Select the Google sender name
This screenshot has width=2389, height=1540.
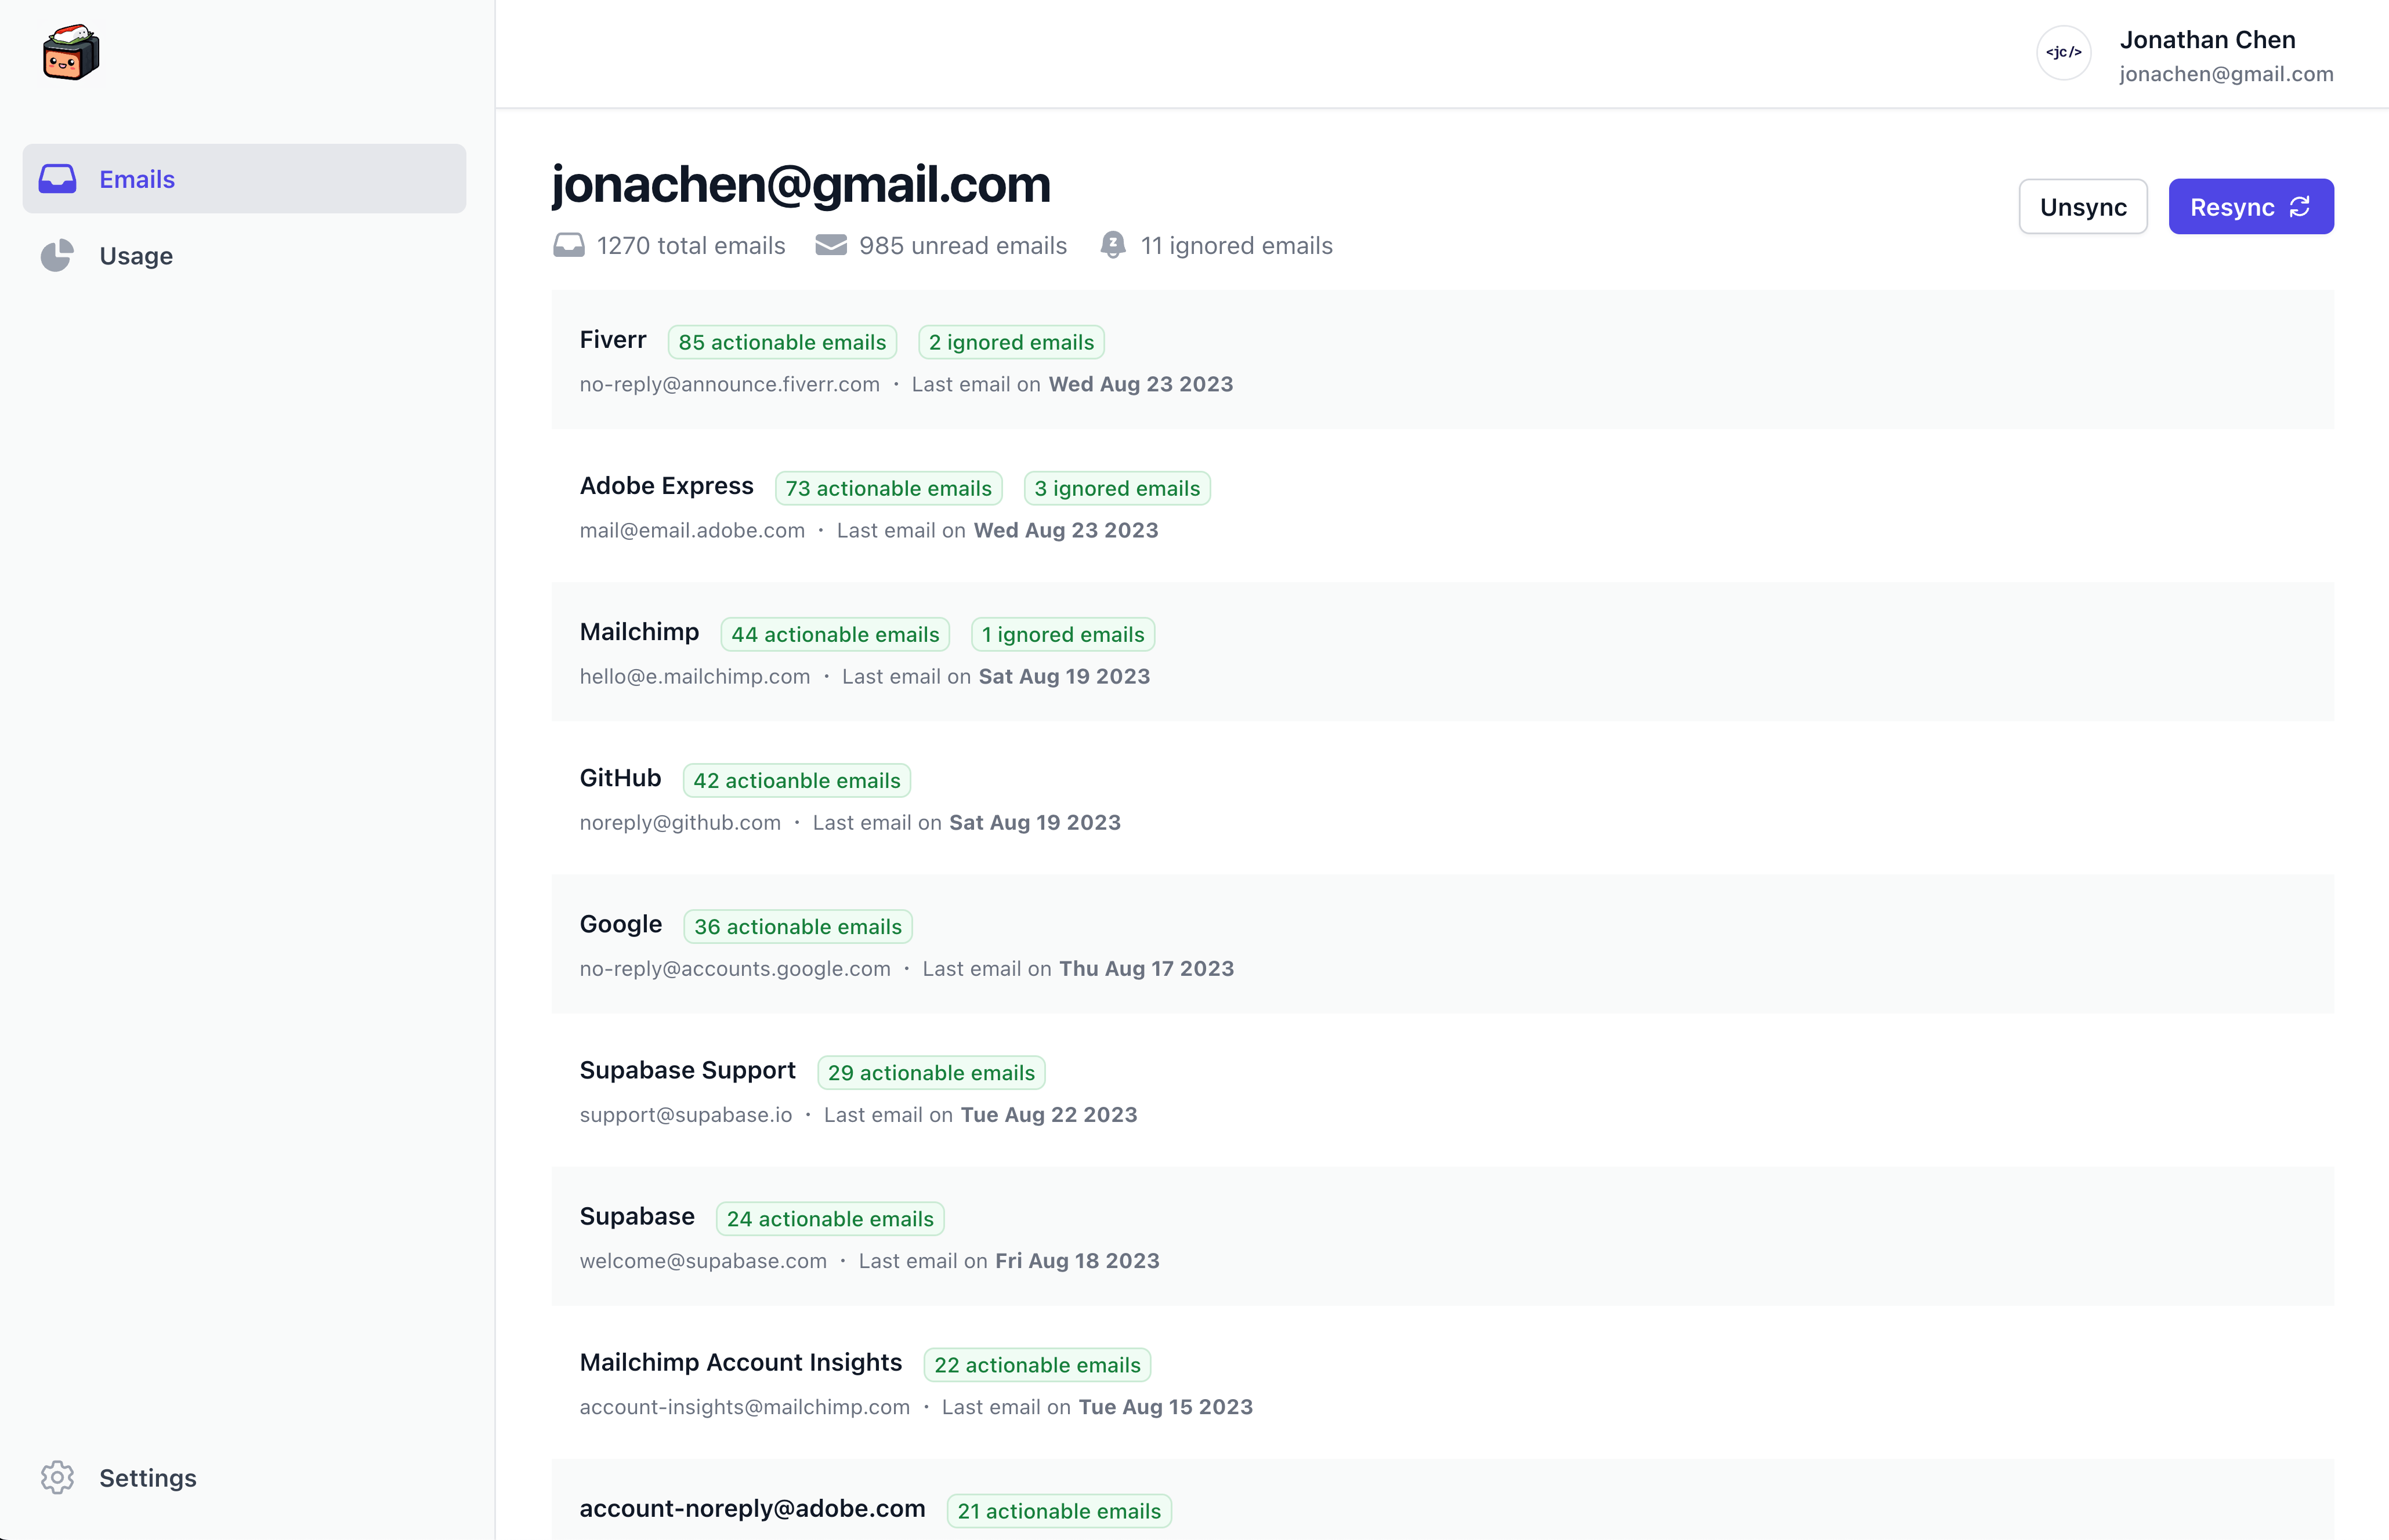pyautogui.click(x=620, y=924)
